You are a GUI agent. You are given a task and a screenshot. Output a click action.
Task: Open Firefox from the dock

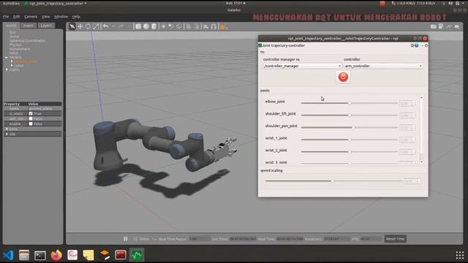[56, 255]
